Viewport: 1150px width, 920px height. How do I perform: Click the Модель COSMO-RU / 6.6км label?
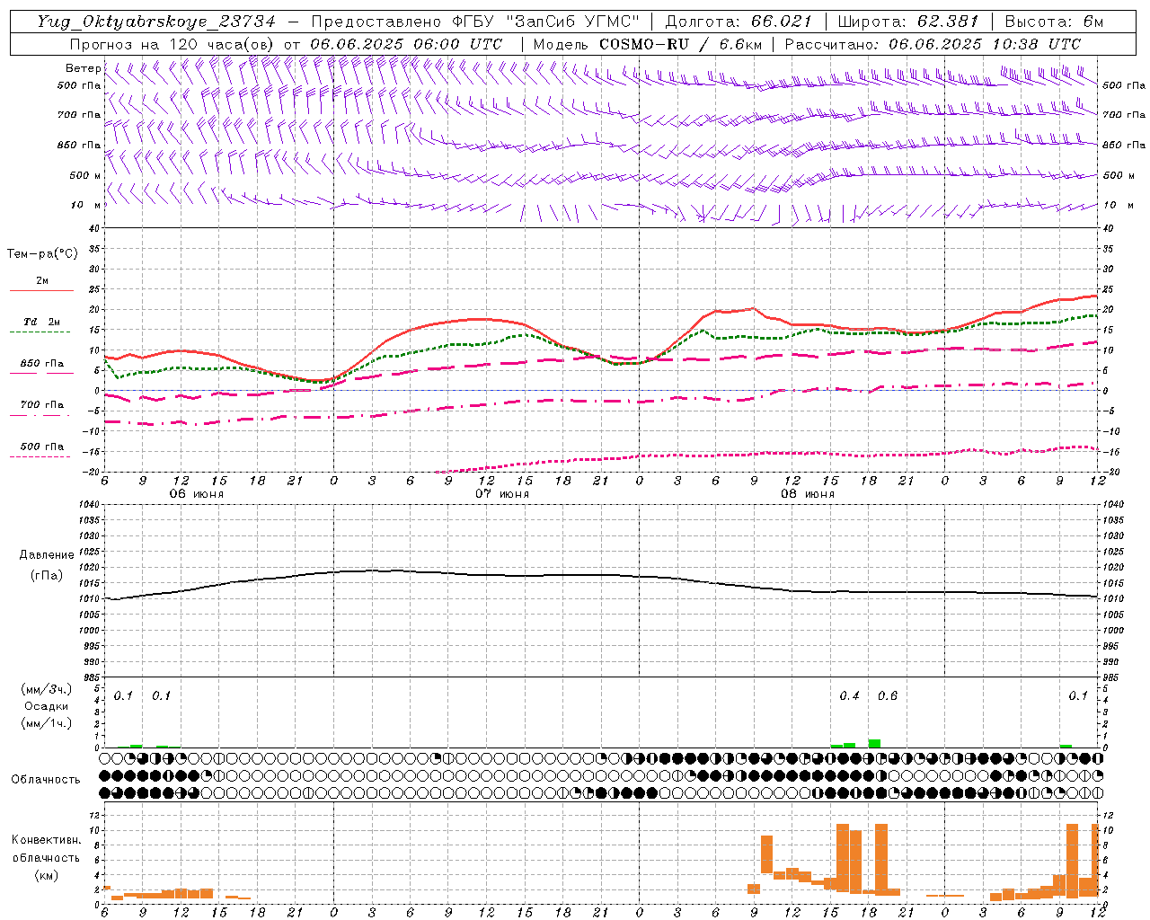(x=647, y=44)
